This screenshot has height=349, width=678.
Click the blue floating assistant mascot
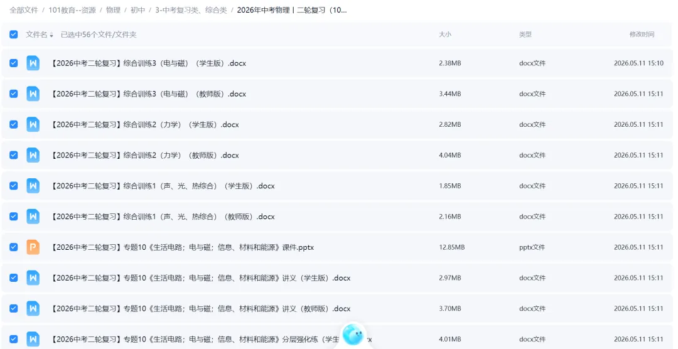[353, 334]
